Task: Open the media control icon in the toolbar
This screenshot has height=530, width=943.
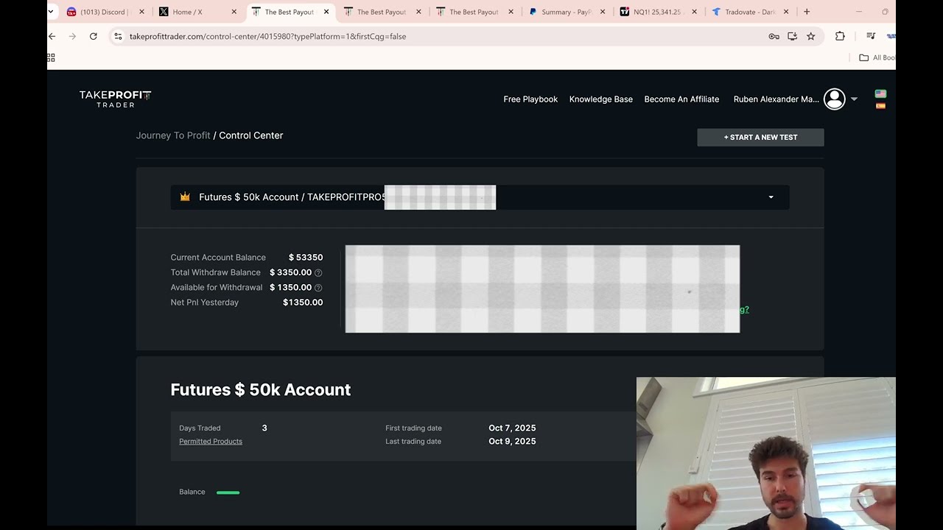Action: (871, 36)
